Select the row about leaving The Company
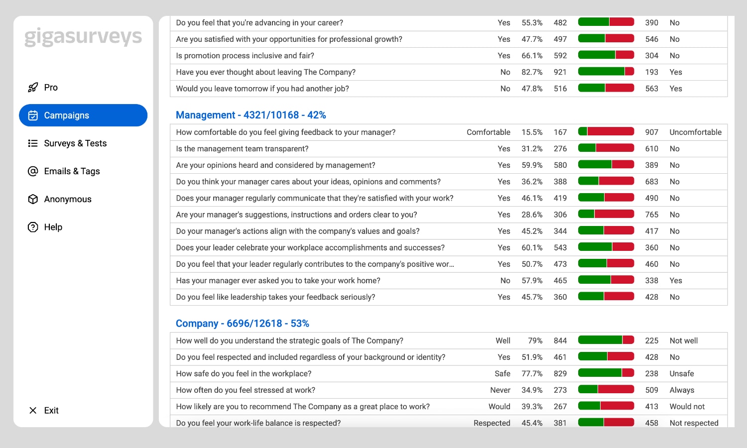Screen dimensions: 747x448 (265, 72)
